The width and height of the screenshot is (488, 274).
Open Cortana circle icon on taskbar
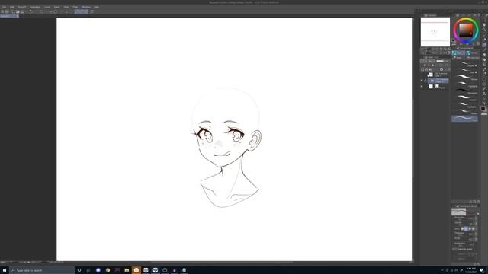coord(79,270)
